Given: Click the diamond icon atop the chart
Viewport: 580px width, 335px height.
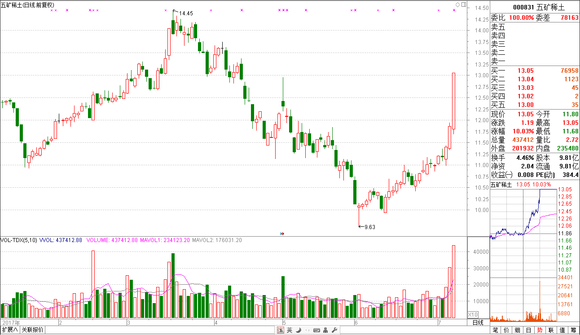Looking at the screenshot, I should click(x=457, y=4).
